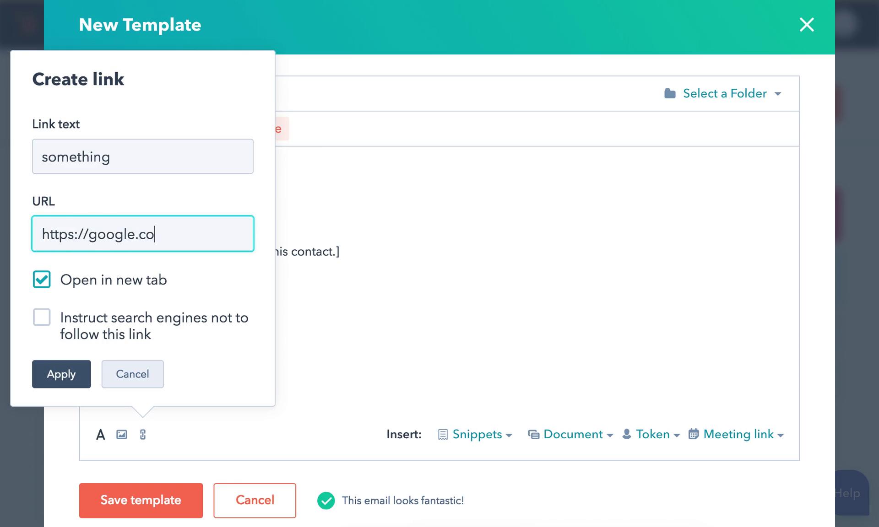Click the insert link icon
Screen dimensions: 879x527
[x=143, y=435]
